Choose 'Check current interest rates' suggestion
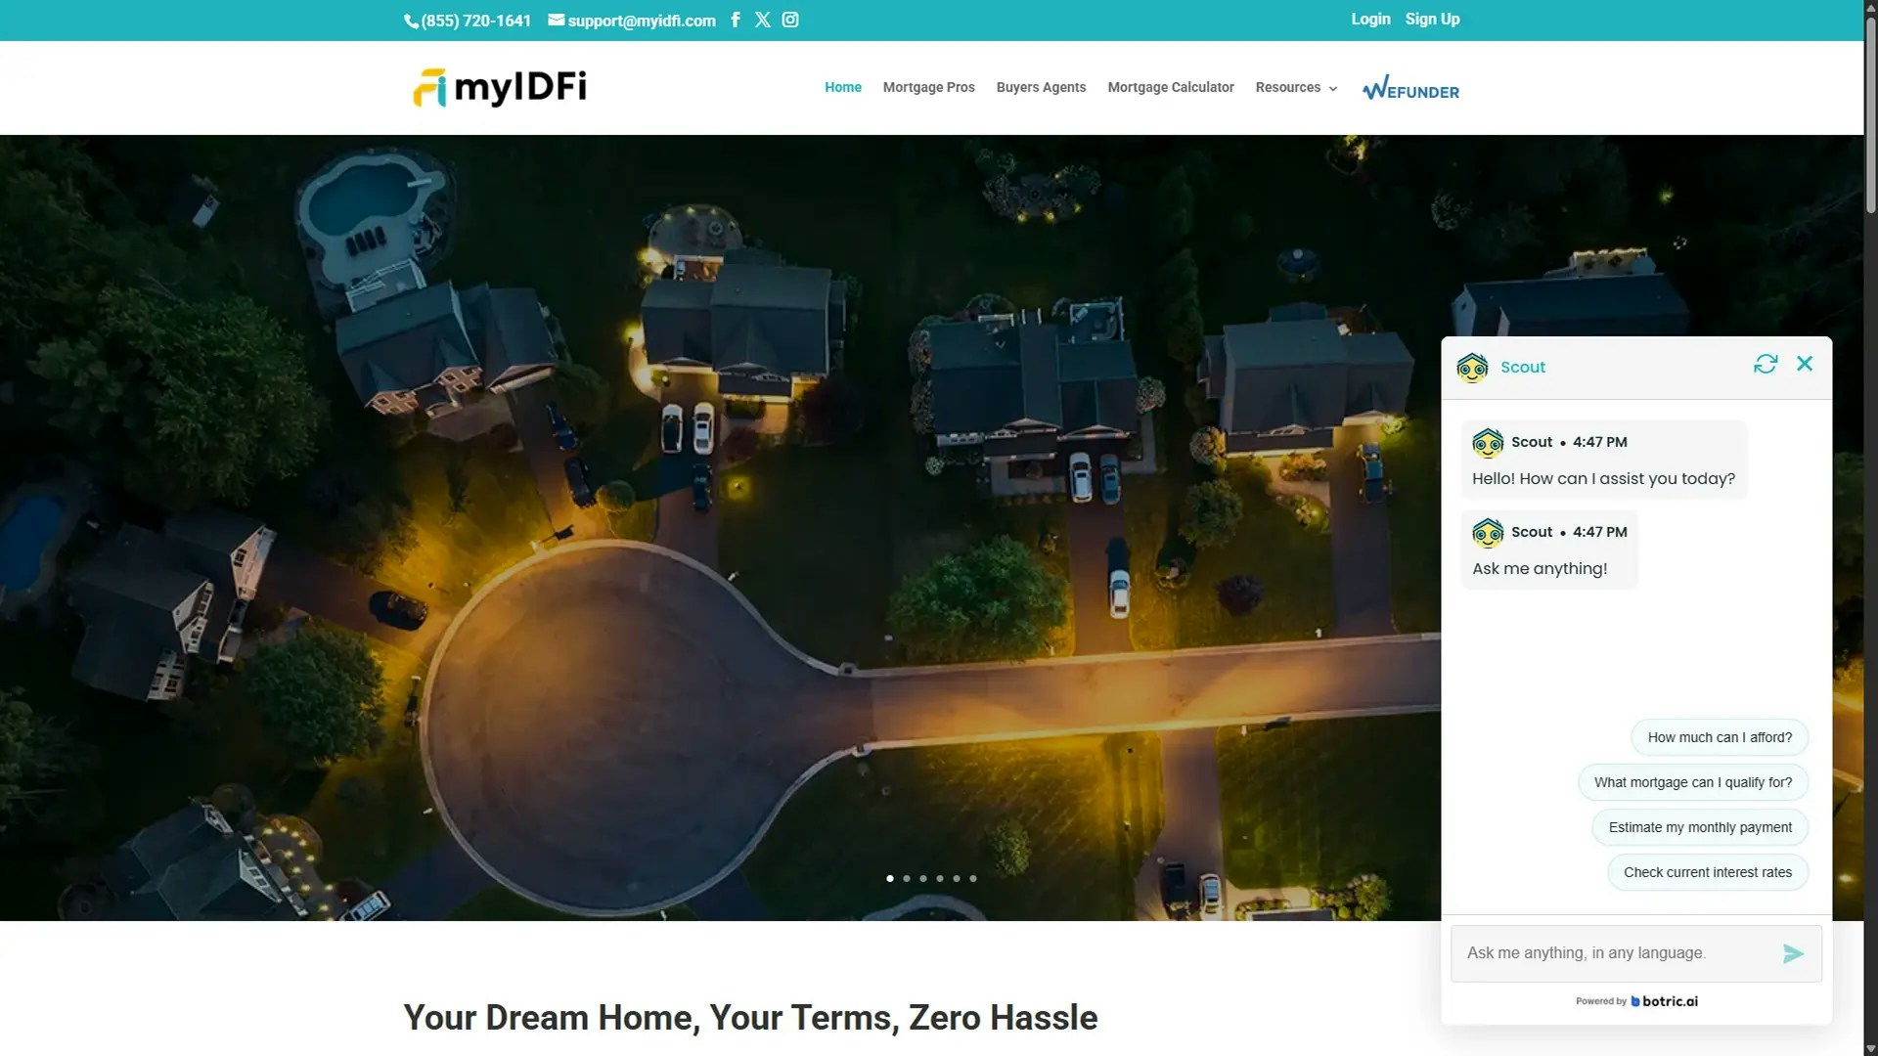Screen dimensions: 1878x1056 [x=1708, y=872]
